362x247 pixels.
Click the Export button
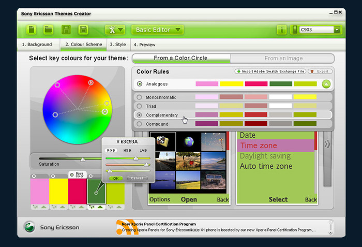point(320,71)
